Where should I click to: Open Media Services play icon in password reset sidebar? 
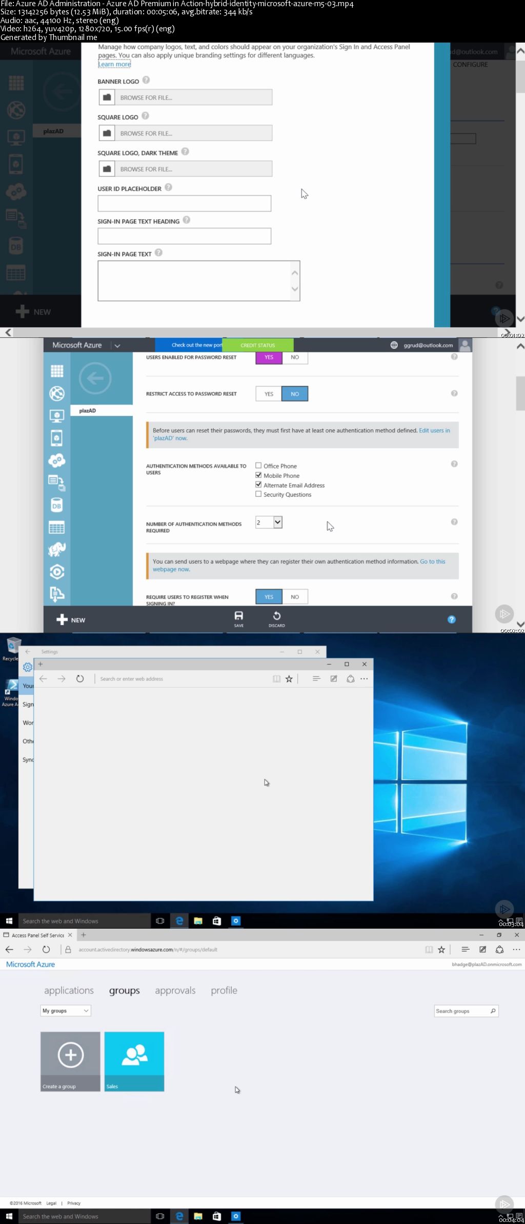[57, 572]
